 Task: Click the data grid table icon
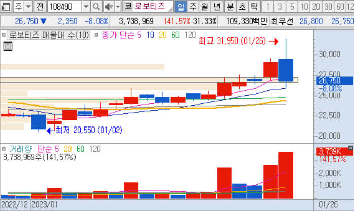point(8,47)
